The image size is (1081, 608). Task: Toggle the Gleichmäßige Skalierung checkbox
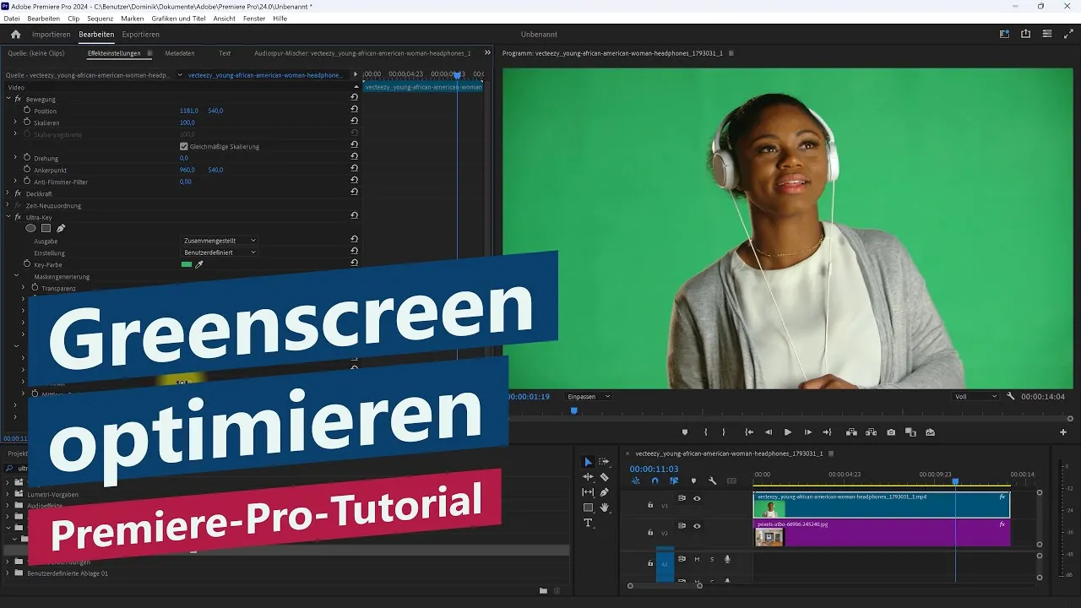tap(184, 145)
